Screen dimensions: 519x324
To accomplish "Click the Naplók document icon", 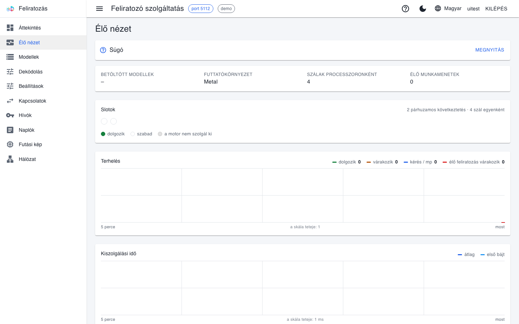I will point(10,130).
